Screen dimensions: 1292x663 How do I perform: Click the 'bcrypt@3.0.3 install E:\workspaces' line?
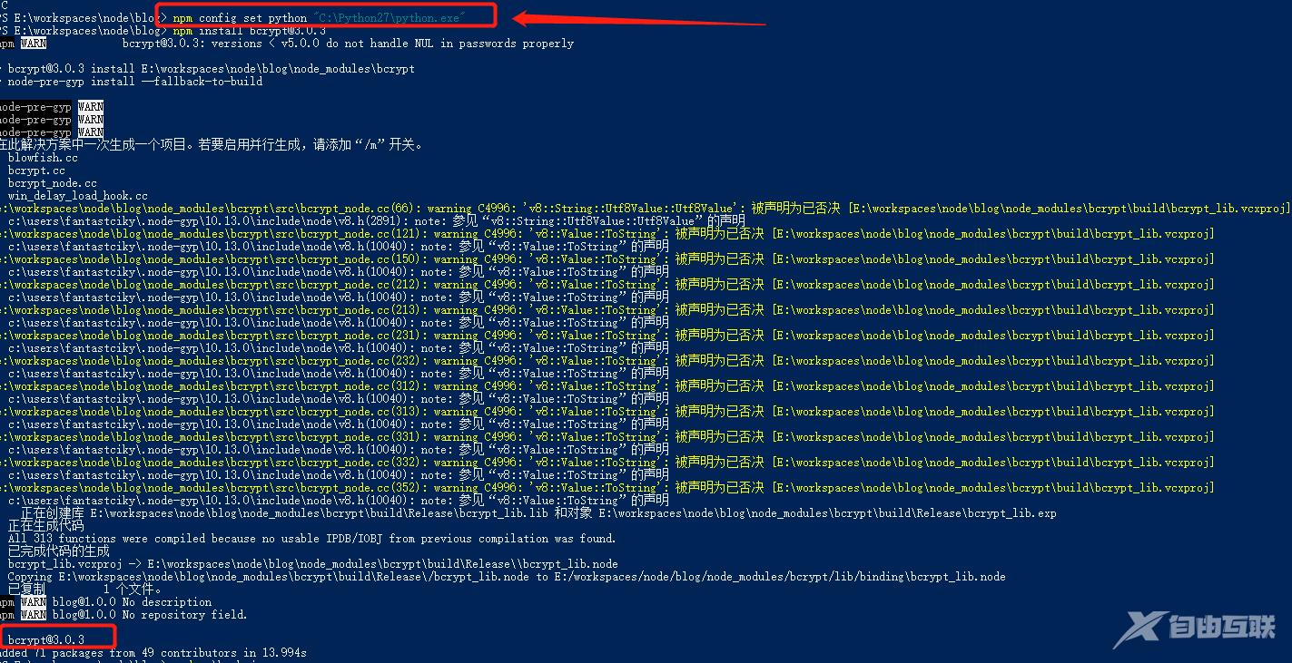(207, 69)
